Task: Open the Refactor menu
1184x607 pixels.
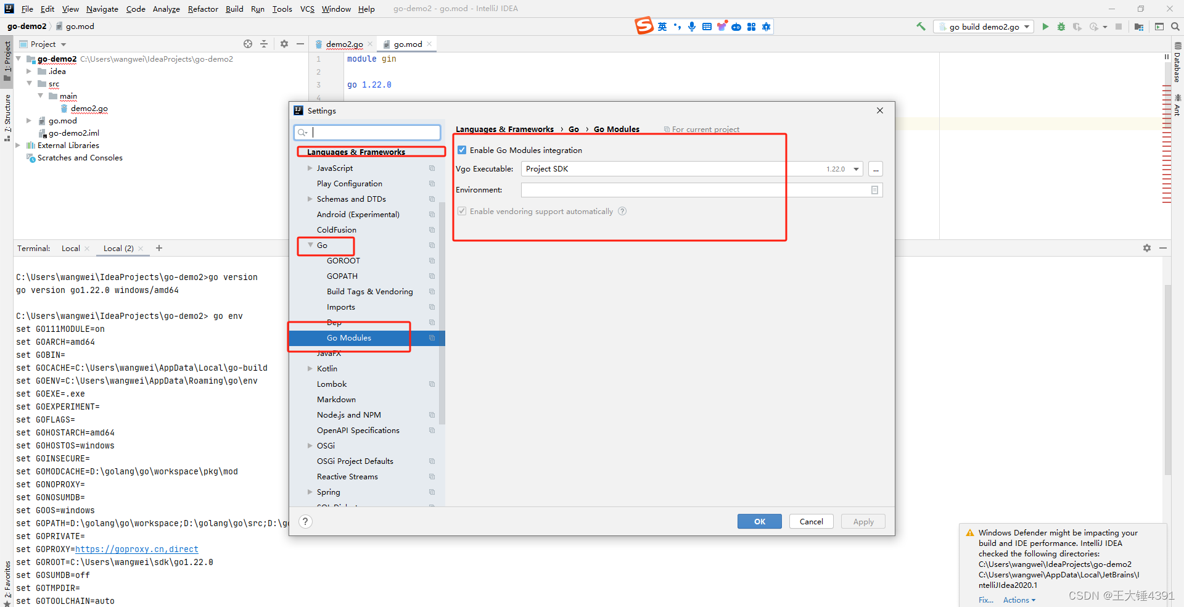Action: coord(203,9)
